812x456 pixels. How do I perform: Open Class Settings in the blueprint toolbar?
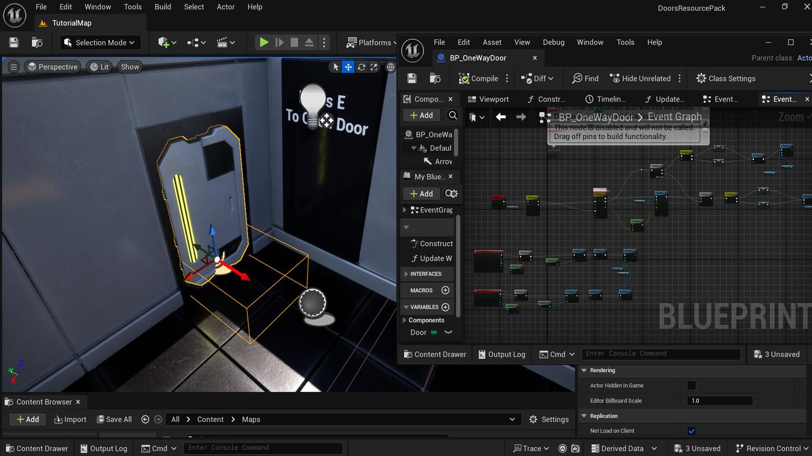[x=726, y=79]
